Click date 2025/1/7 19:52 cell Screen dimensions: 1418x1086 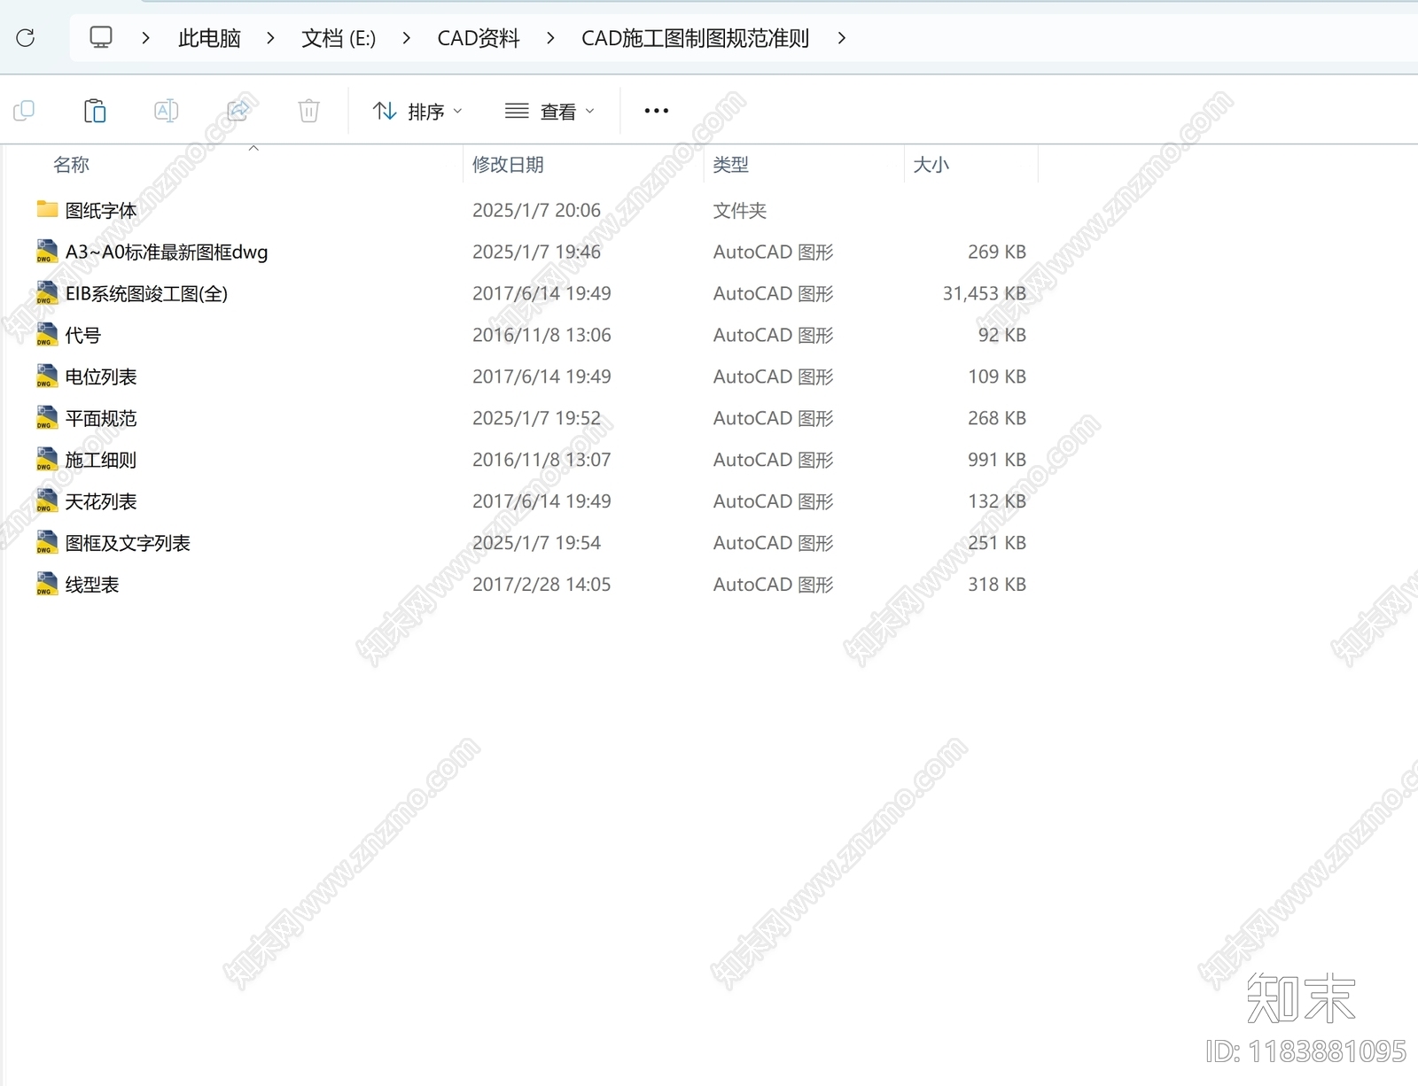(x=536, y=419)
